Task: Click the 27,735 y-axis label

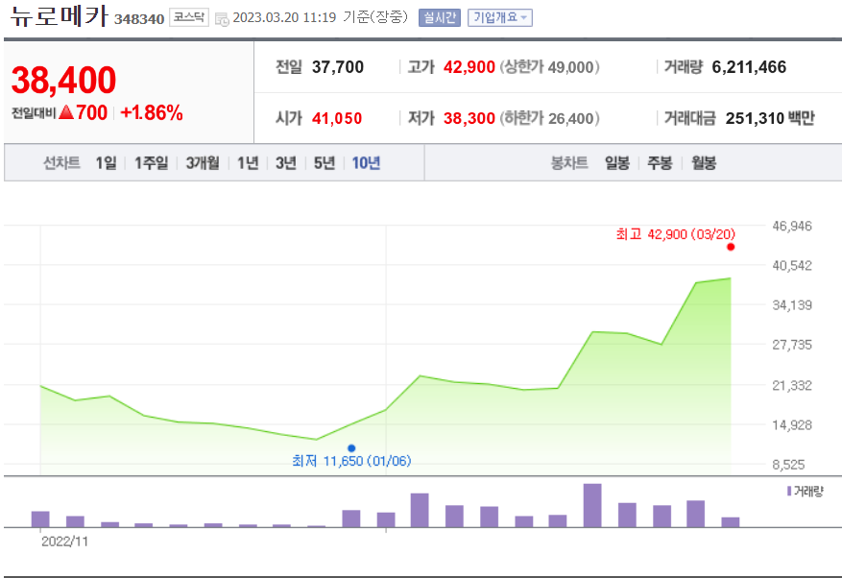Action: (792, 345)
